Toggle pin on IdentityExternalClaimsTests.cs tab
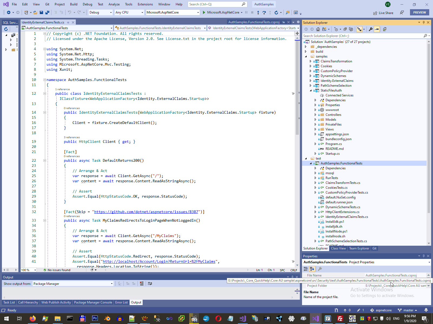This screenshot has height=324, width=433. (x=68, y=22)
